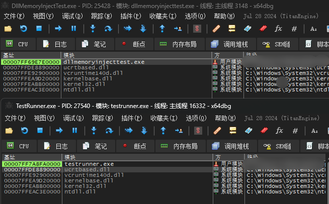Open 选项(O) menu in TestRunner window
Image resolution: width=329 pixels, height=204 pixels.
click(x=196, y=118)
